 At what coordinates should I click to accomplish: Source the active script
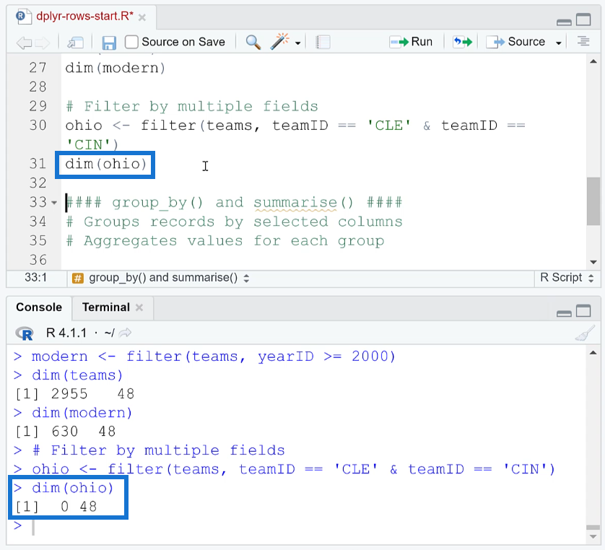515,42
